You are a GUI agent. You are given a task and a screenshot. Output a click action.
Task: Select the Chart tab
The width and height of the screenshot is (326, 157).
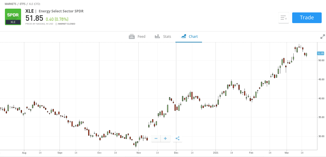(189, 37)
